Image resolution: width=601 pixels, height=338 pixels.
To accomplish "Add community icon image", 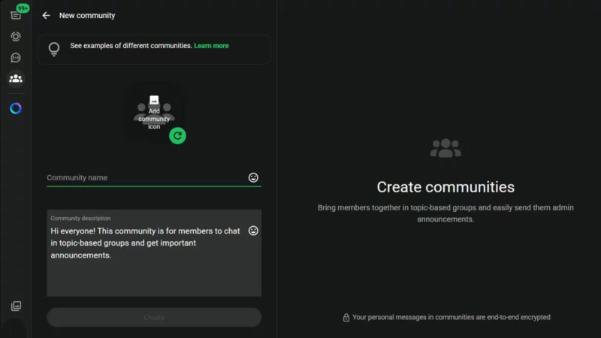I will click(x=154, y=113).
